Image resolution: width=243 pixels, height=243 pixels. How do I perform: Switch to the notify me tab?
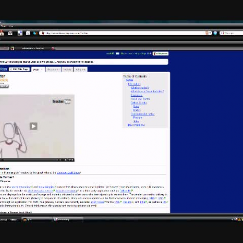coord(80,69)
